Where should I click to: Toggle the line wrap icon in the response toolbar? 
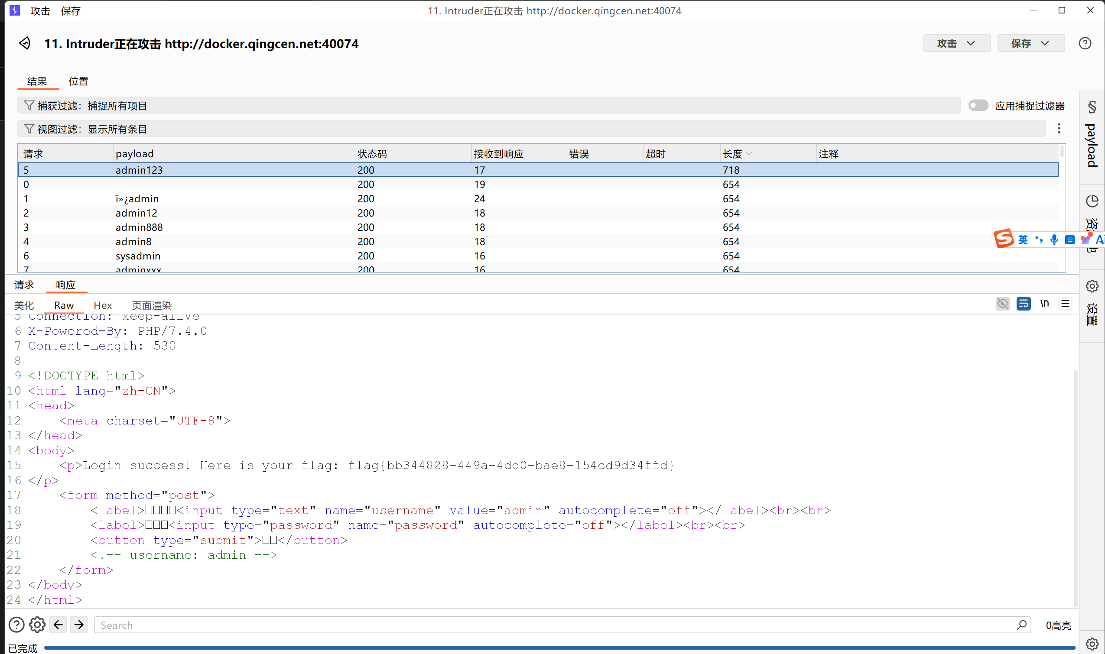pos(1023,304)
